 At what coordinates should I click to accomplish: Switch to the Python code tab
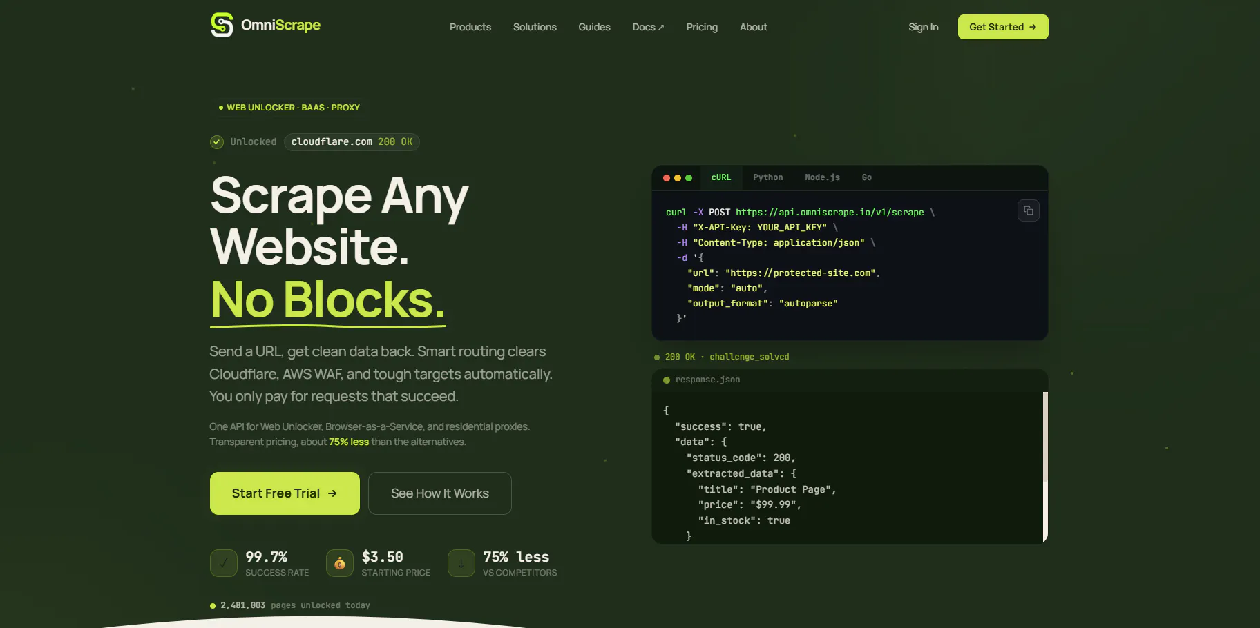click(768, 177)
